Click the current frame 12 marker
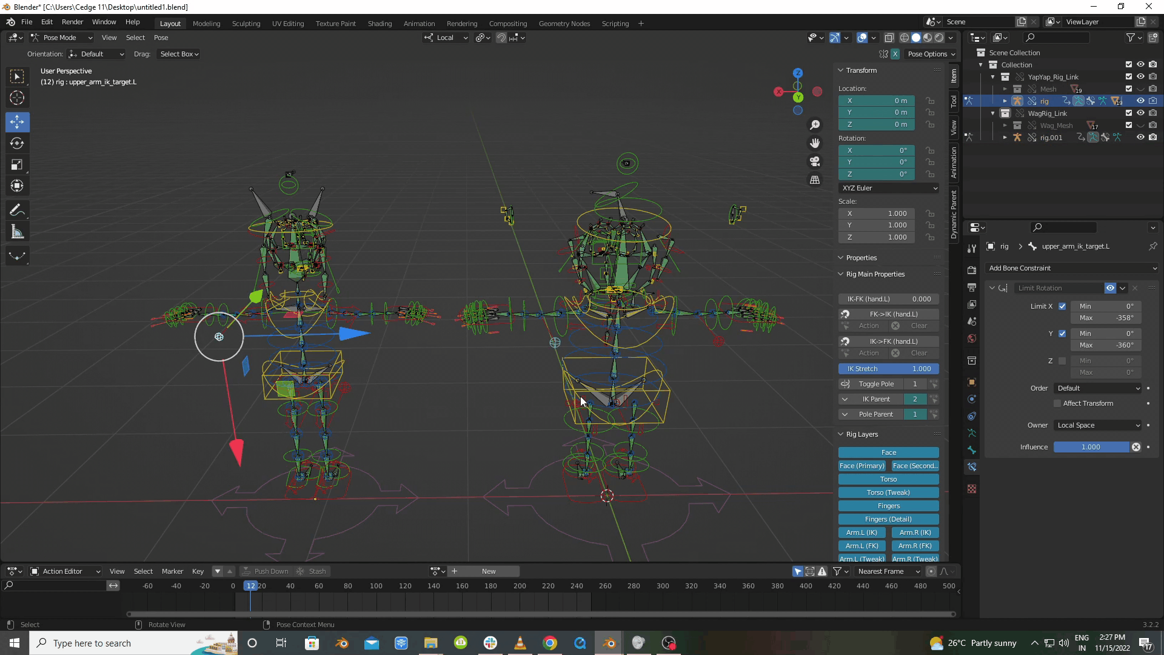This screenshot has height=655, width=1164. click(250, 586)
